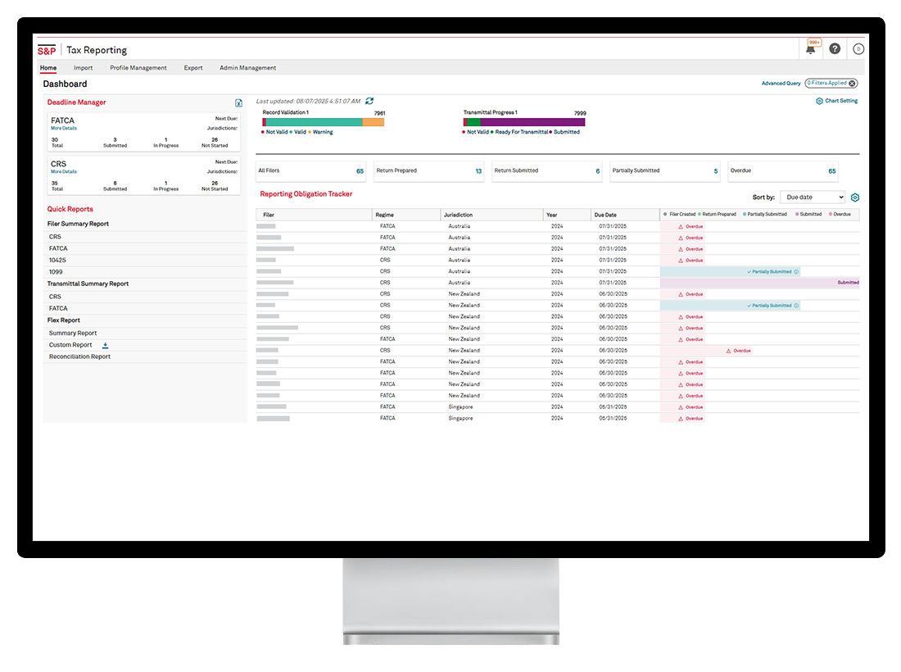Open the 1042S Filer Summary Report
Image resolution: width=901 pixels, height=672 pixels.
pos(58,260)
